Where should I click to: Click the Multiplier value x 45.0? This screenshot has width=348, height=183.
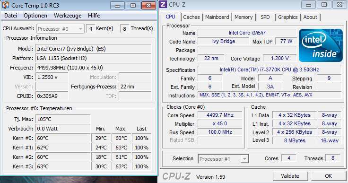(220, 123)
